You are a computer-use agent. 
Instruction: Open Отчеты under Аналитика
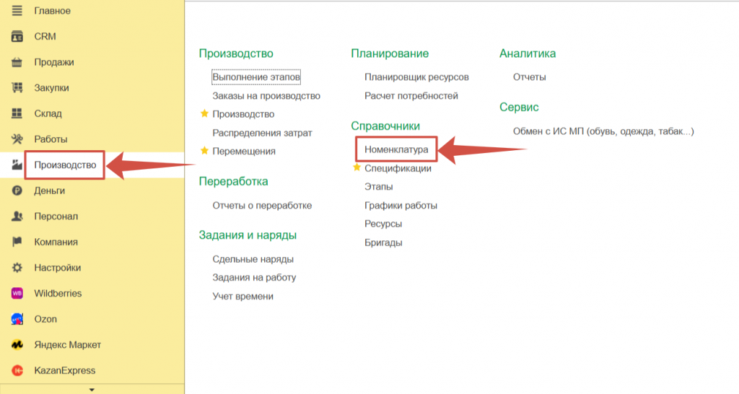(529, 76)
